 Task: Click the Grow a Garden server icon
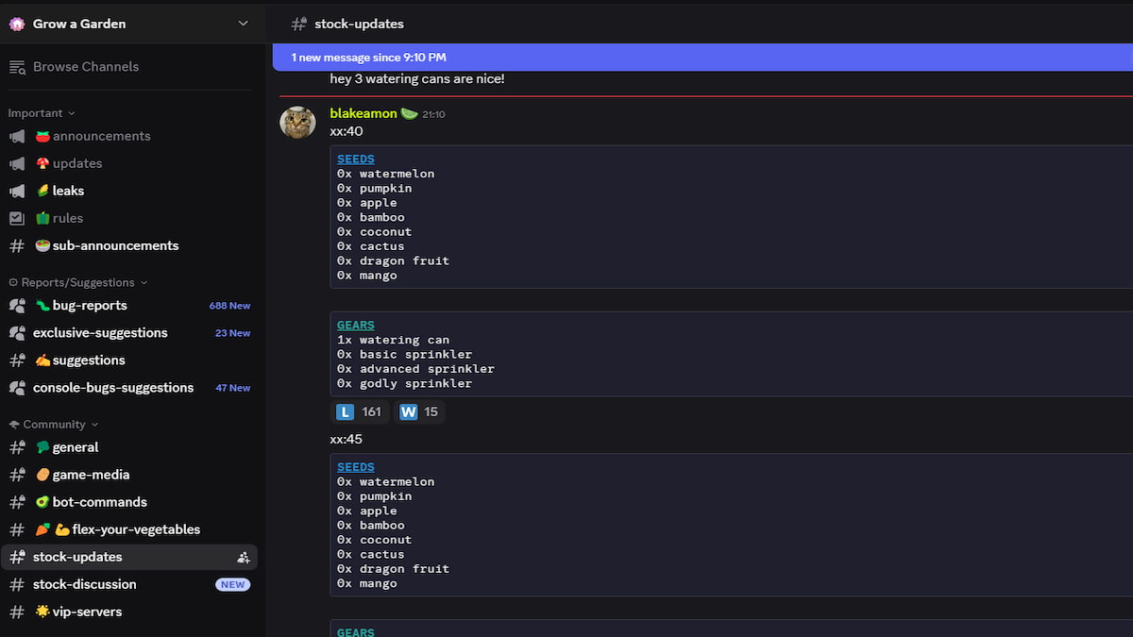16,23
